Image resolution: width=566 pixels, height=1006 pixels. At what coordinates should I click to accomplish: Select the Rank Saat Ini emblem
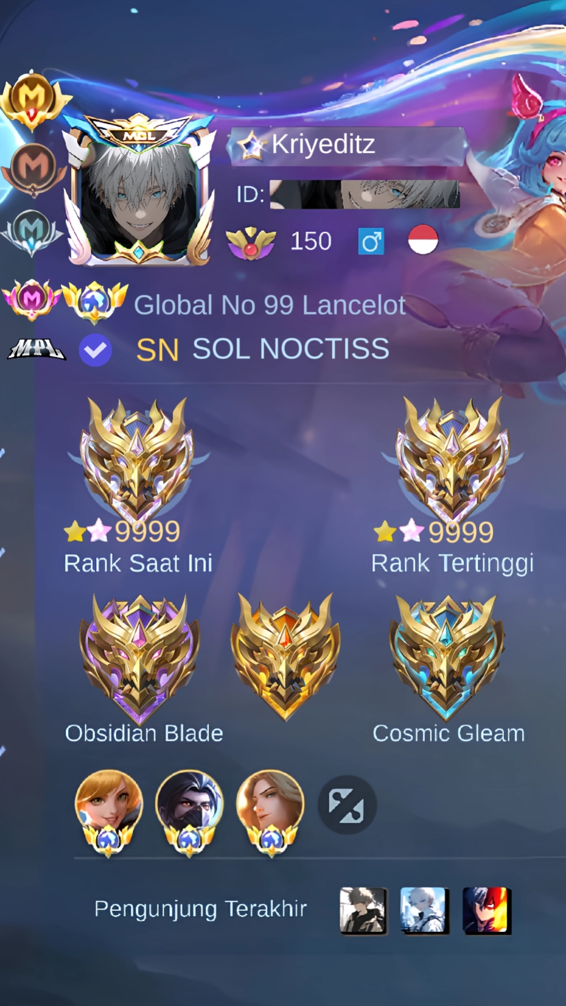coord(138,460)
